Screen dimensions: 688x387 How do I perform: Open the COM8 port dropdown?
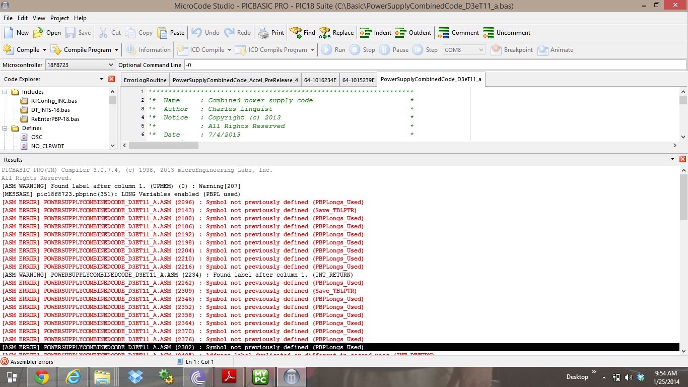click(480, 50)
